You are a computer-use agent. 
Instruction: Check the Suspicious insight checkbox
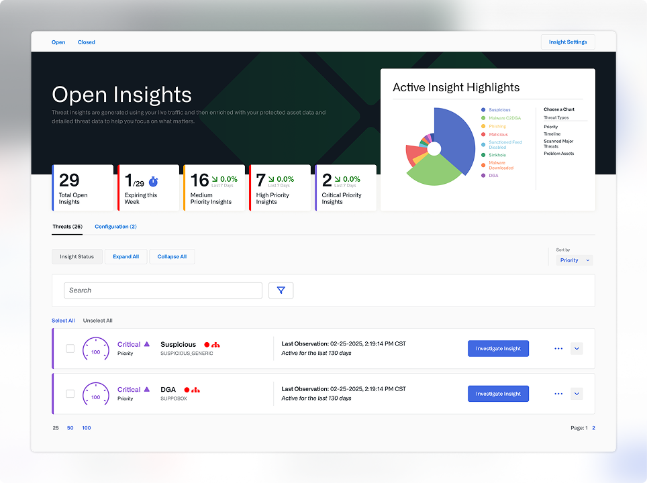coord(70,349)
